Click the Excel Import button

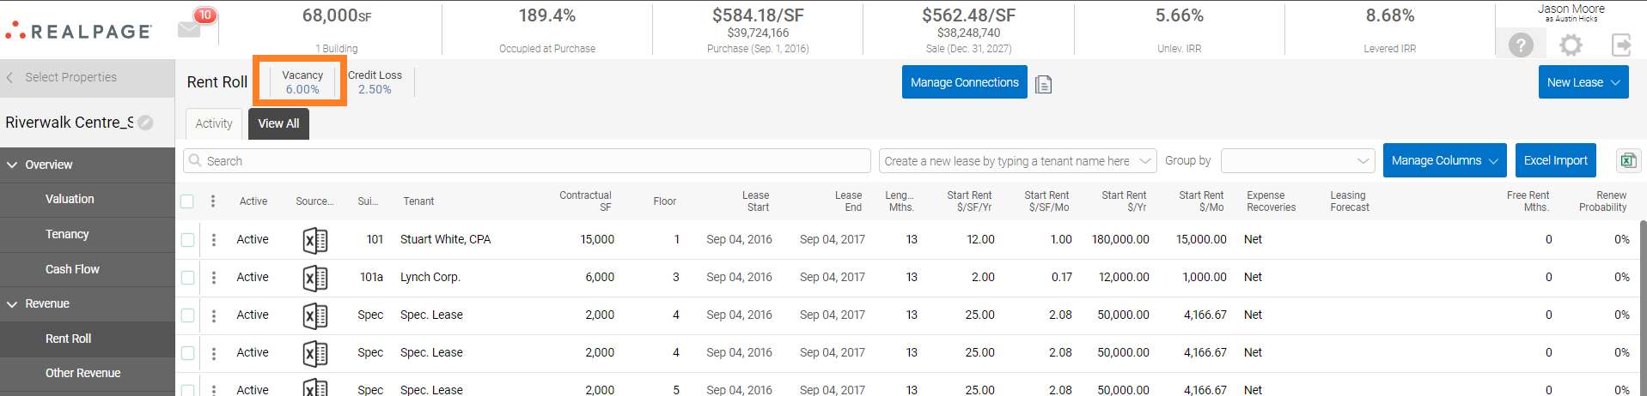[1555, 160]
